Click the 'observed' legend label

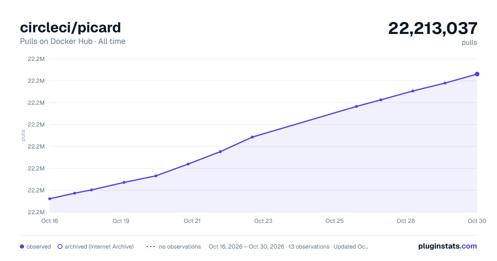pyautogui.click(x=39, y=247)
